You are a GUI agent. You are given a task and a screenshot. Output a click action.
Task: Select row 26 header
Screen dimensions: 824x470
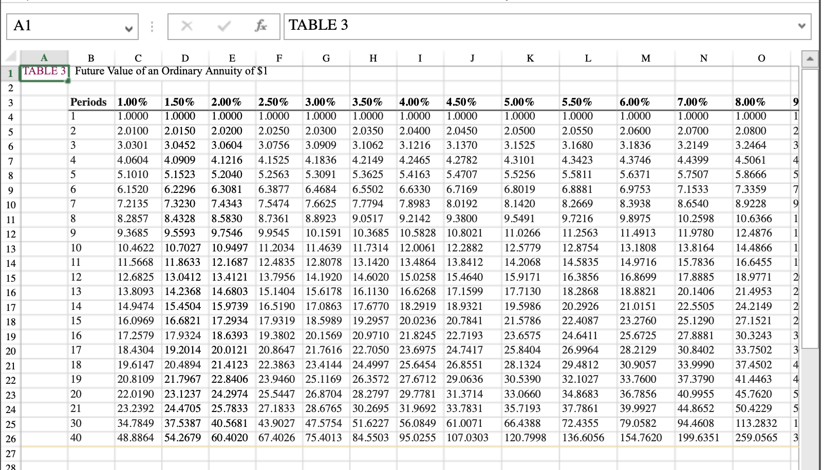click(11, 438)
